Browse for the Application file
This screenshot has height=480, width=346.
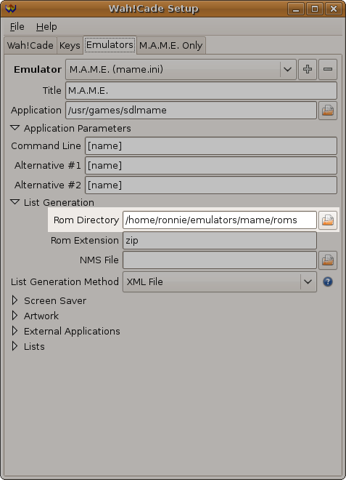coord(328,111)
